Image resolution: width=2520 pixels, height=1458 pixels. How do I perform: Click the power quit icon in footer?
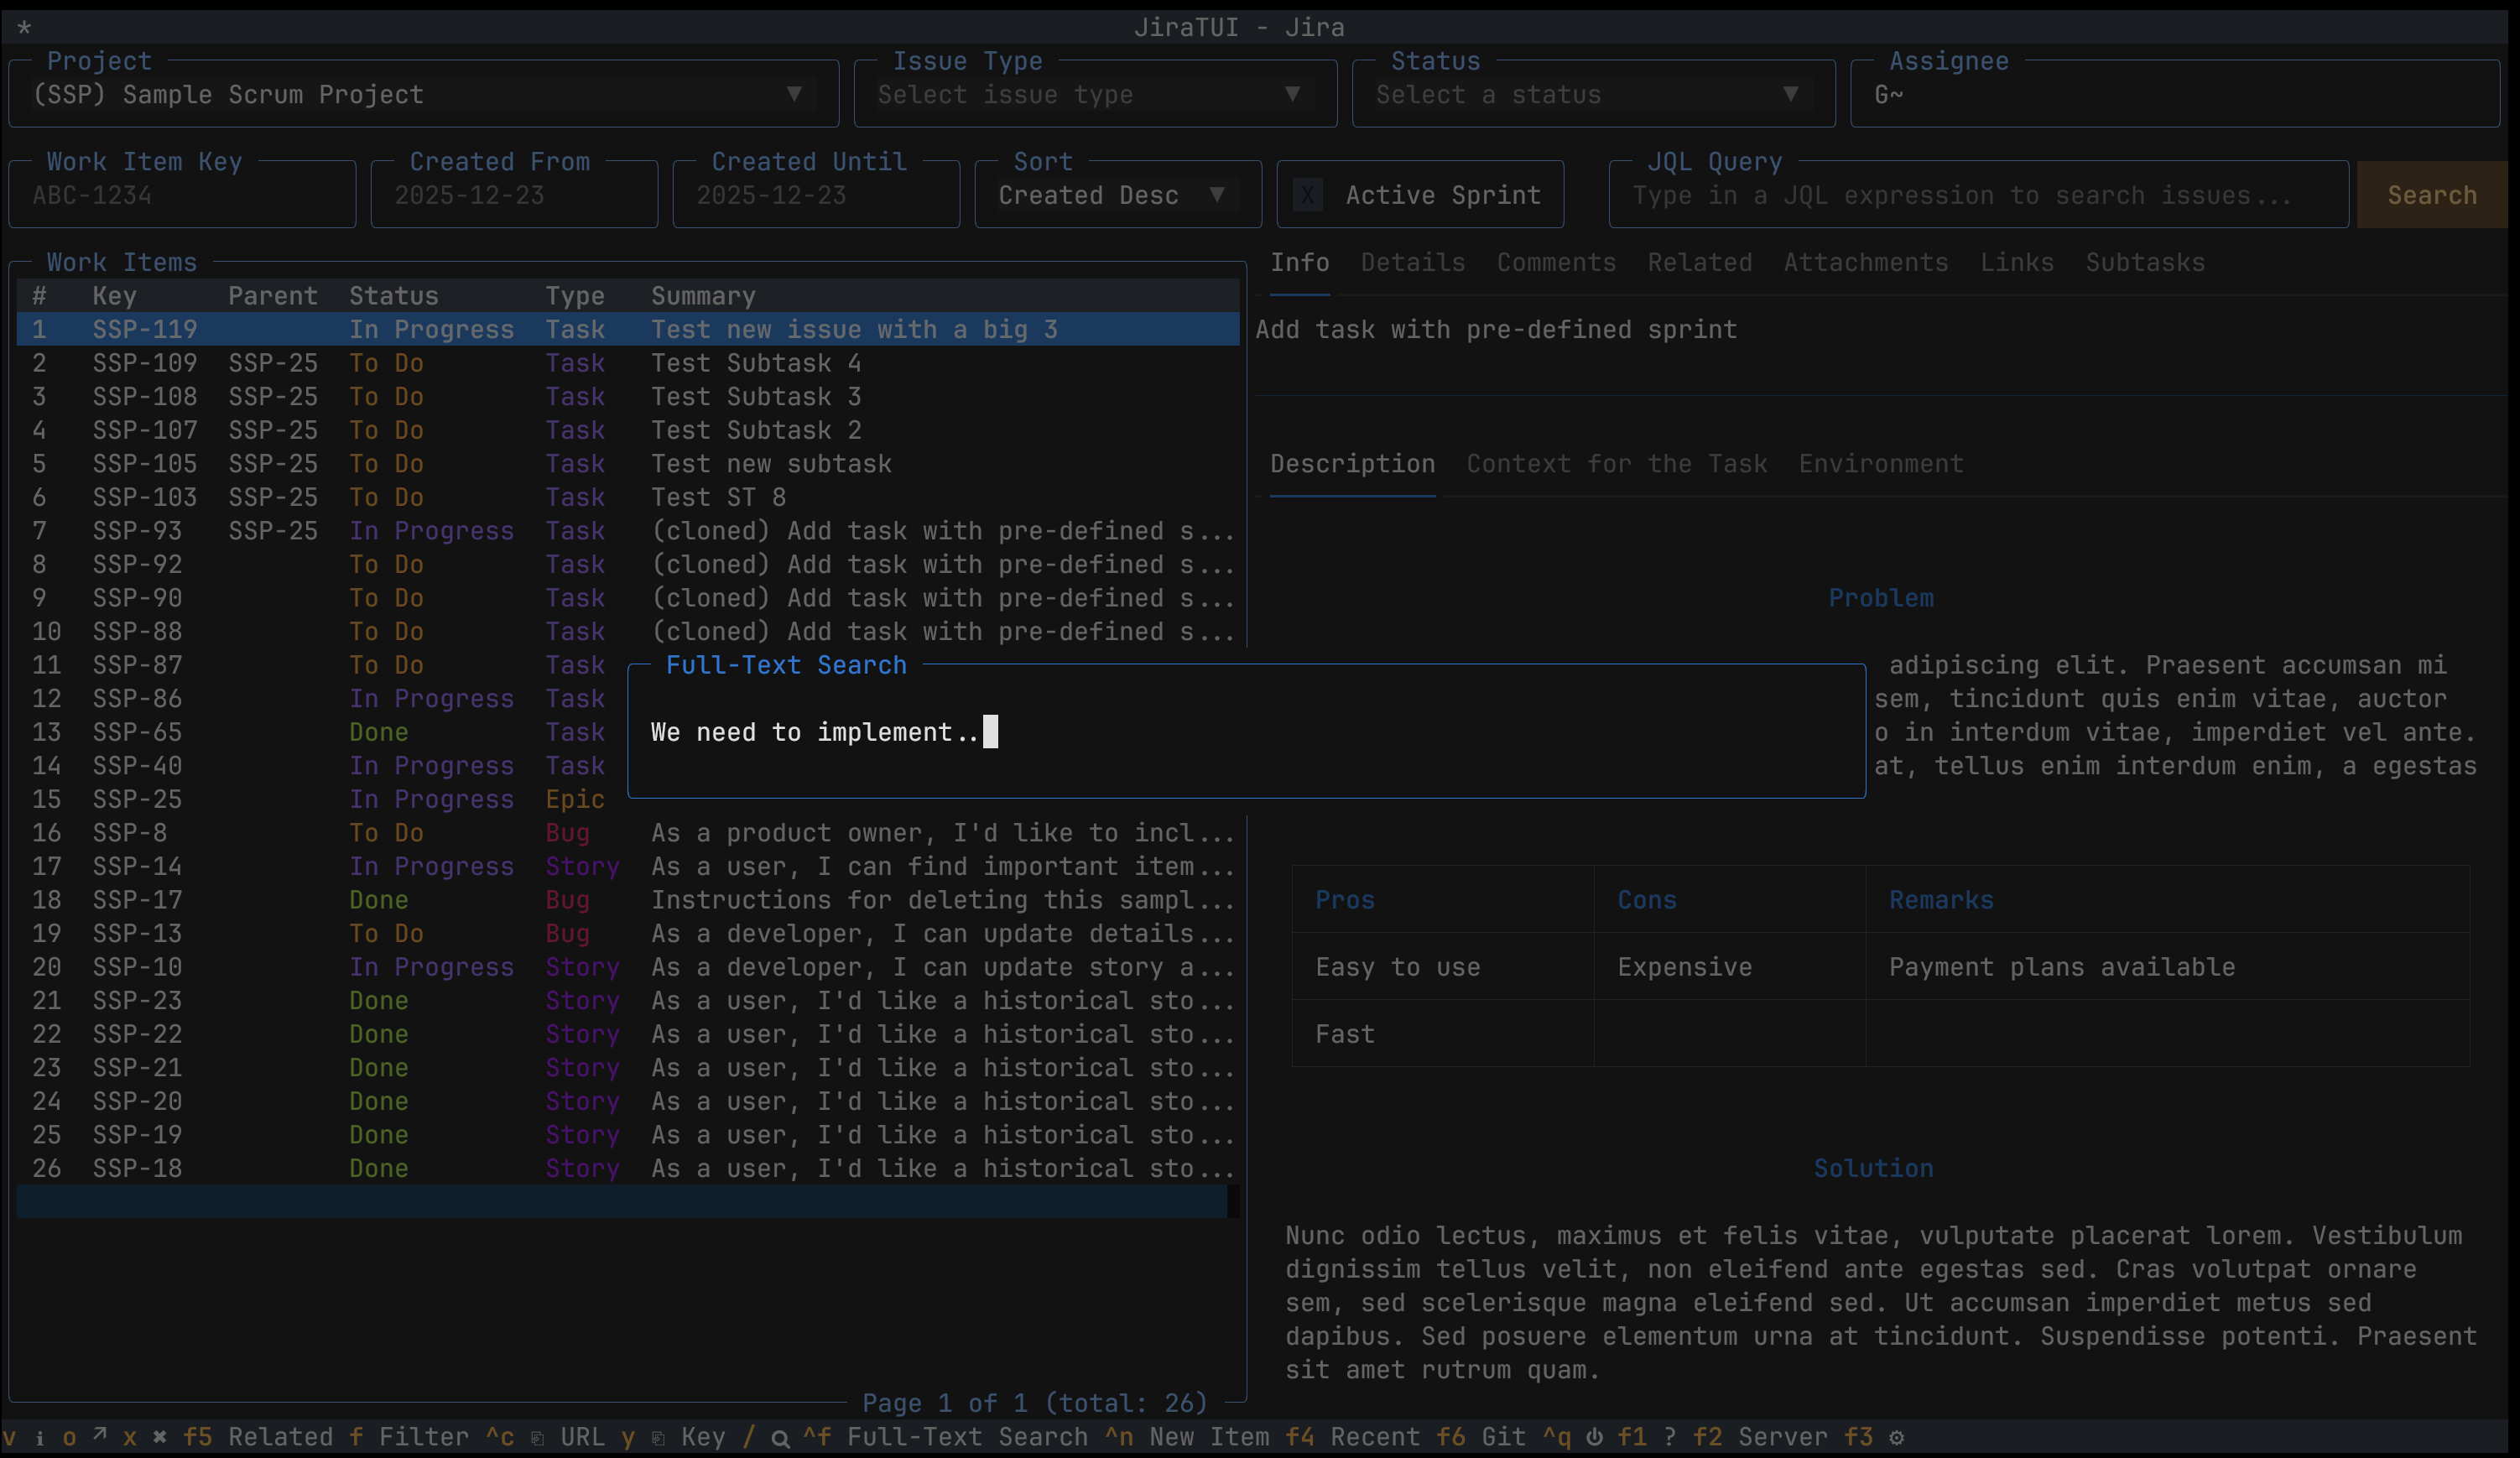click(x=1594, y=1437)
